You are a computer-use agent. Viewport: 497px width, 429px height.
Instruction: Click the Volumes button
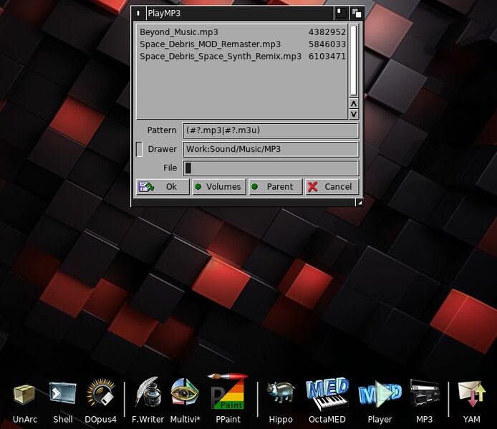tap(218, 187)
